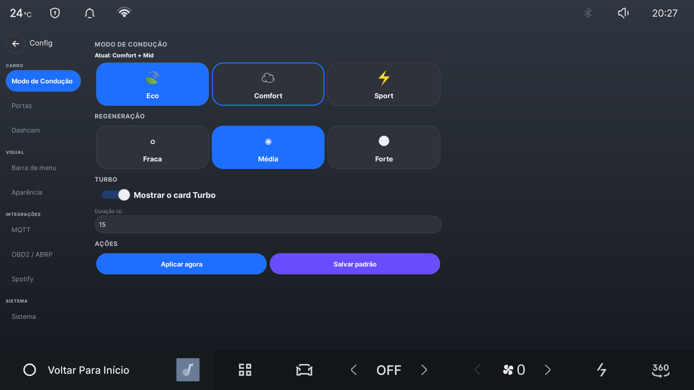Choose Fraca regeneration level
This screenshot has height=390, width=694.
[x=153, y=147]
